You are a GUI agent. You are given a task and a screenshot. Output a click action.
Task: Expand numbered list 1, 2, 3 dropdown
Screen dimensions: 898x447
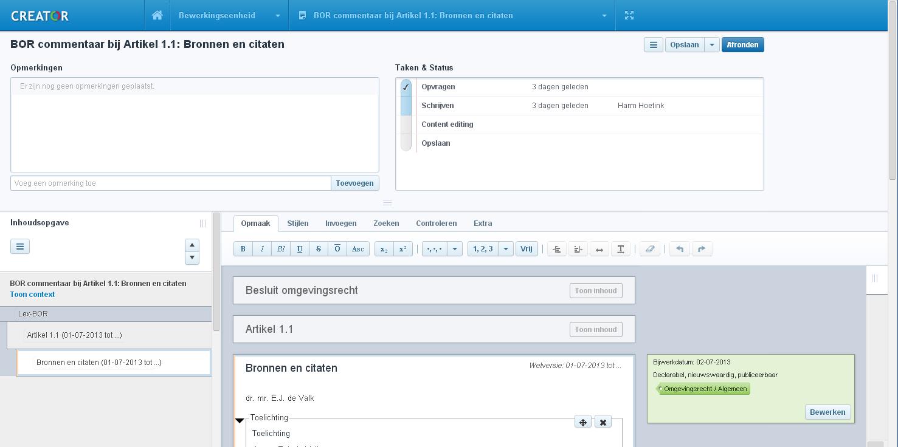(x=505, y=249)
